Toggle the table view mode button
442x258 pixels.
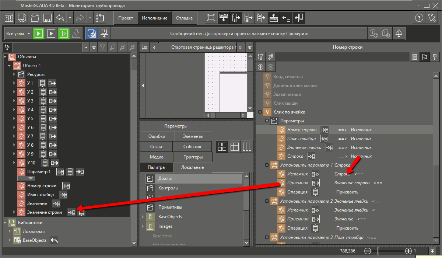pos(235,147)
